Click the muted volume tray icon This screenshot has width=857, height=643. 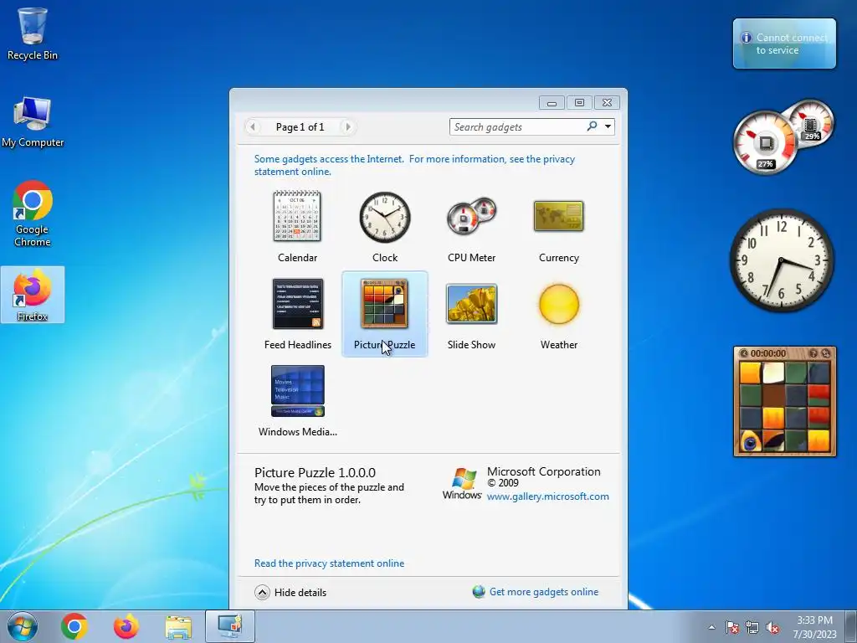pos(772,627)
